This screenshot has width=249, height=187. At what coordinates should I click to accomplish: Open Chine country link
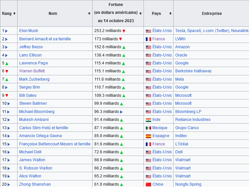[158, 184]
